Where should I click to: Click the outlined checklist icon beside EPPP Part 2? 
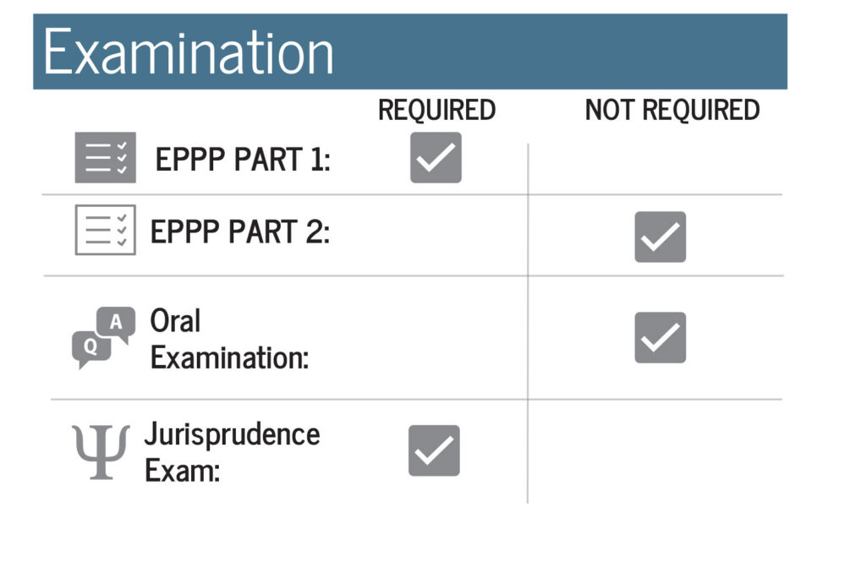point(105,230)
